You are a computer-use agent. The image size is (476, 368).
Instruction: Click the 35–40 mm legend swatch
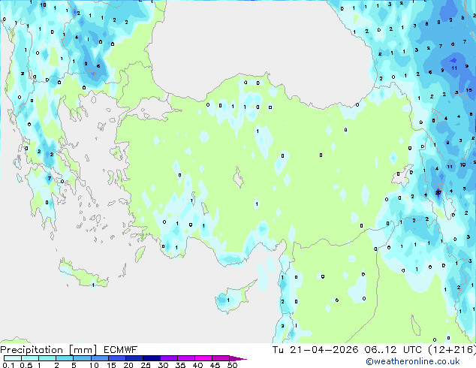click(185, 358)
